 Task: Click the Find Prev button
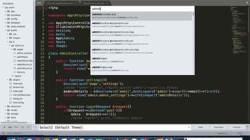(x=219, y=127)
